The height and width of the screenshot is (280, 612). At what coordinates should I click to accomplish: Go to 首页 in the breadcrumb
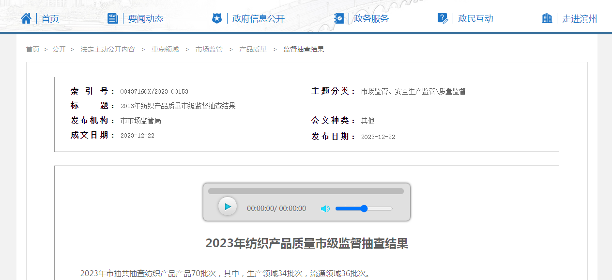click(x=33, y=49)
